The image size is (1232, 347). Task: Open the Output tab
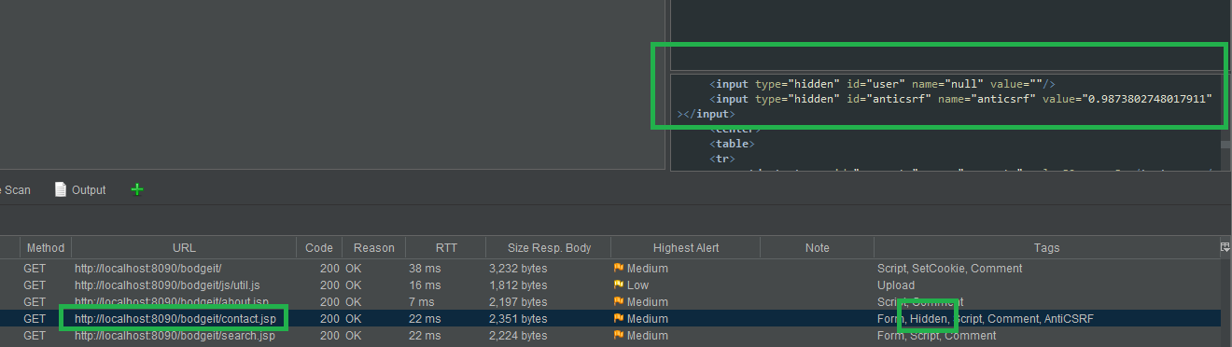point(80,189)
